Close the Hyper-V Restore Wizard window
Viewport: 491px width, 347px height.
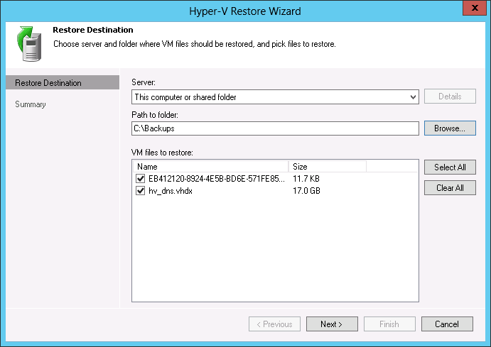pyautogui.click(x=475, y=8)
